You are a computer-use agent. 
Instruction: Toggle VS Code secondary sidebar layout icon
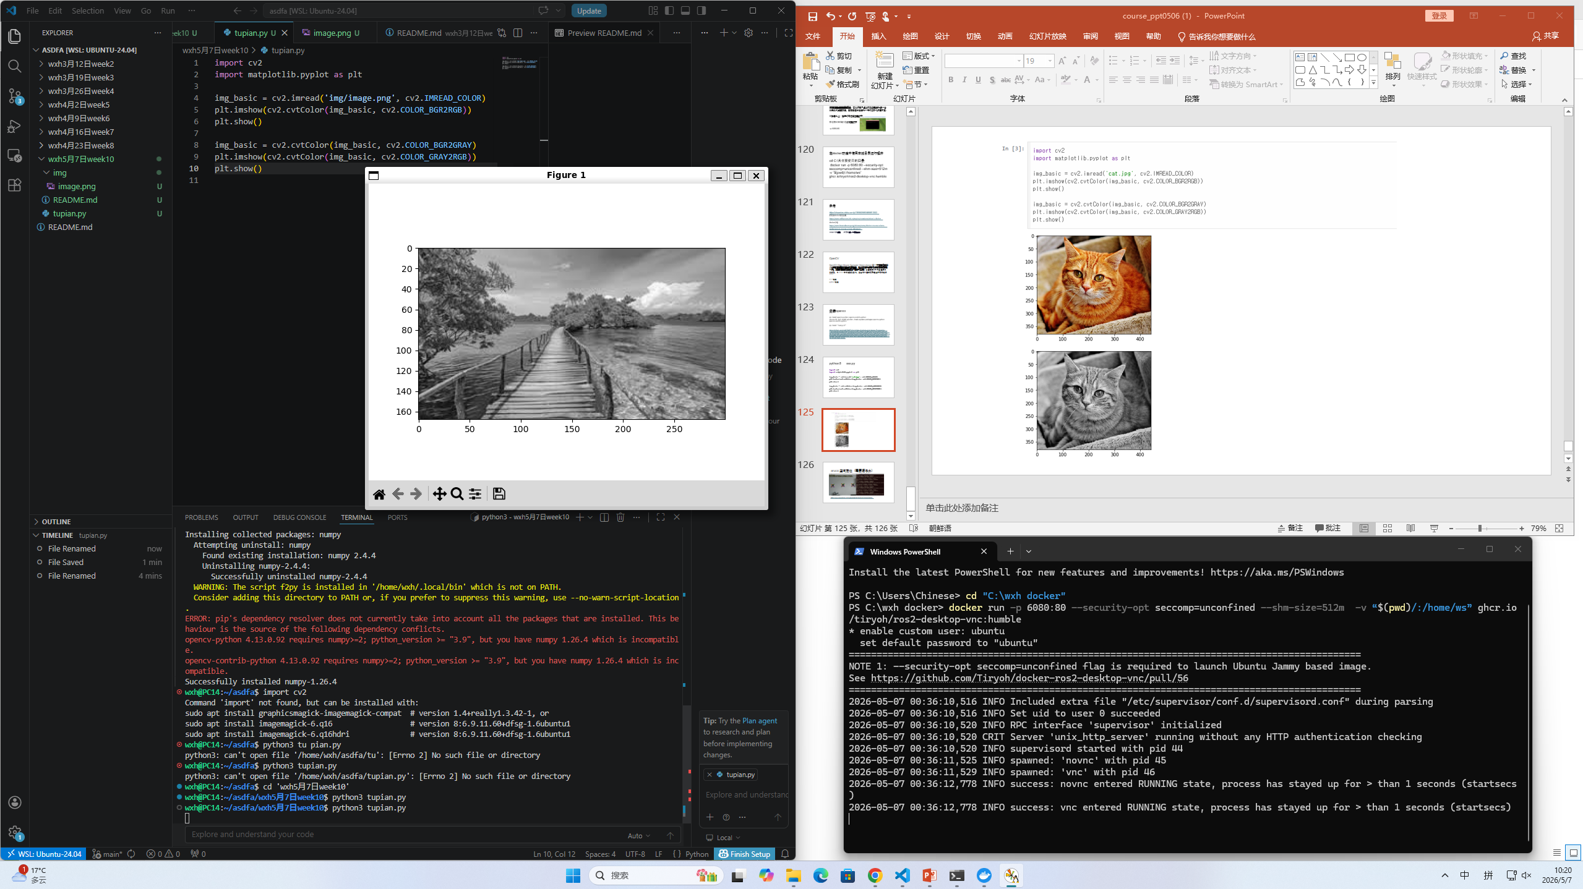701,11
